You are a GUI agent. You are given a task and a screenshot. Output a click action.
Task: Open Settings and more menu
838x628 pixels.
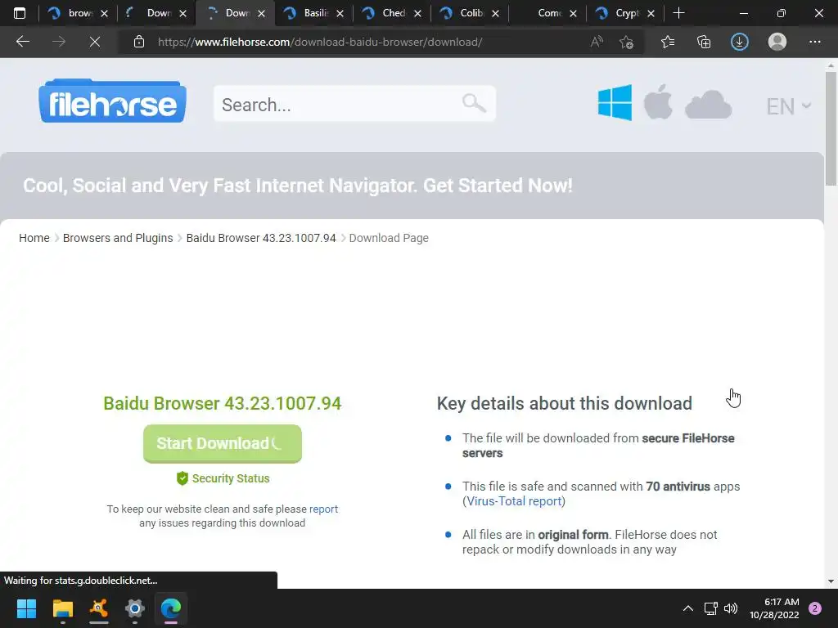[814, 42]
